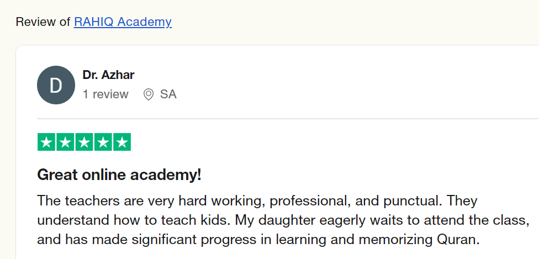This screenshot has width=539, height=259.
Task: Click the second green rating star
Action: [x=65, y=142]
